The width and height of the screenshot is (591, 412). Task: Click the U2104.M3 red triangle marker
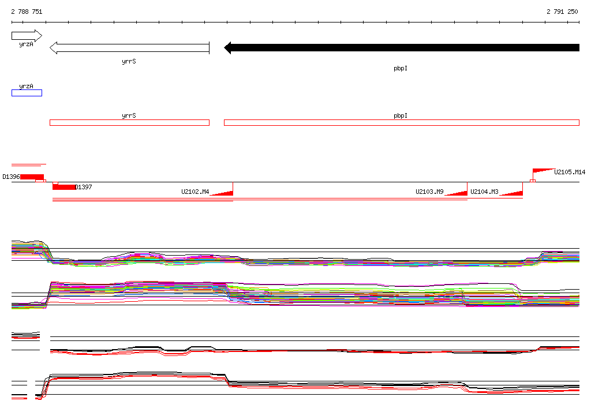click(511, 193)
